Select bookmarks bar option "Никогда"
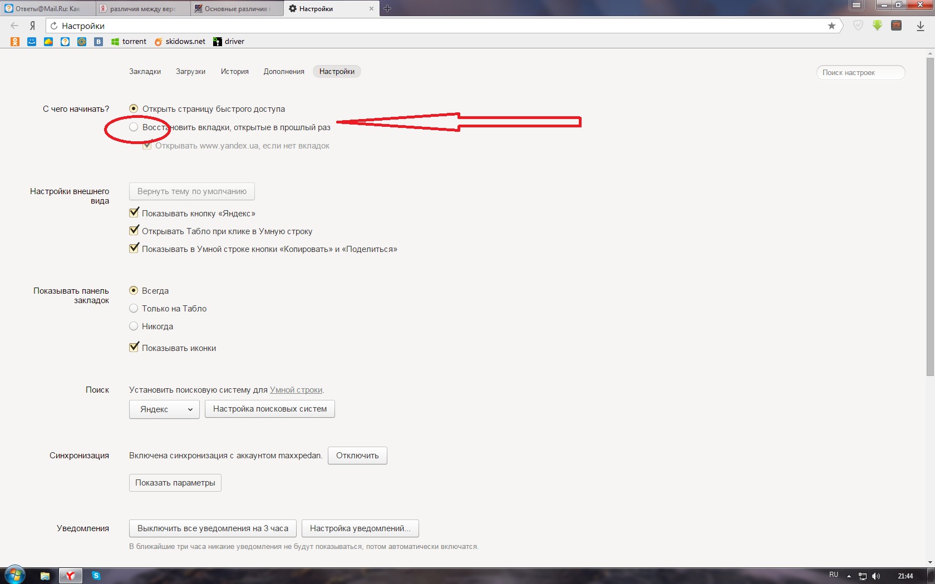Screen dimensions: 935x584 click(x=134, y=326)
